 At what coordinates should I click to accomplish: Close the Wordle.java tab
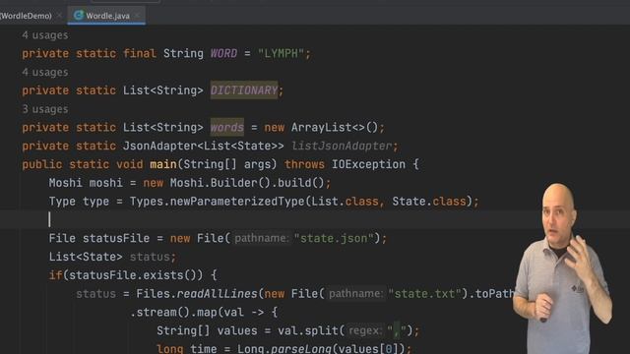coord(137,16)
